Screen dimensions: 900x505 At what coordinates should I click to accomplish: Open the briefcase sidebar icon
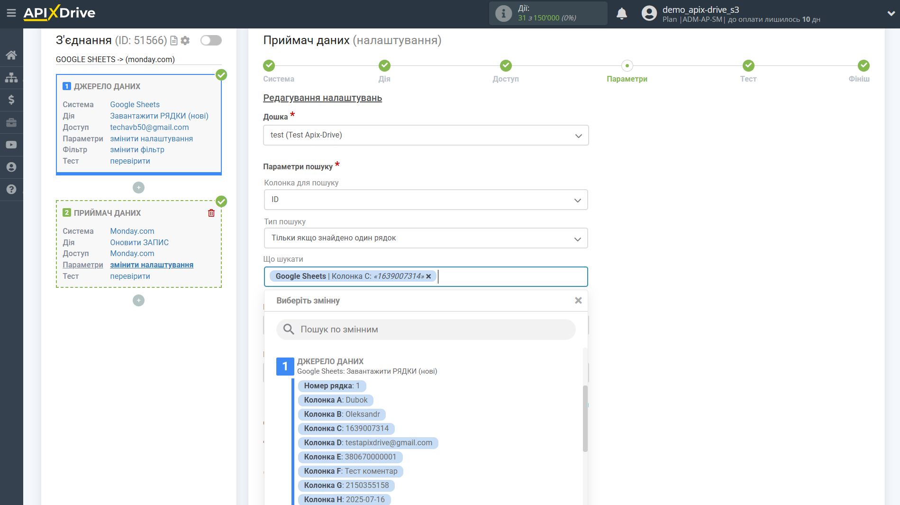(11, 122)
